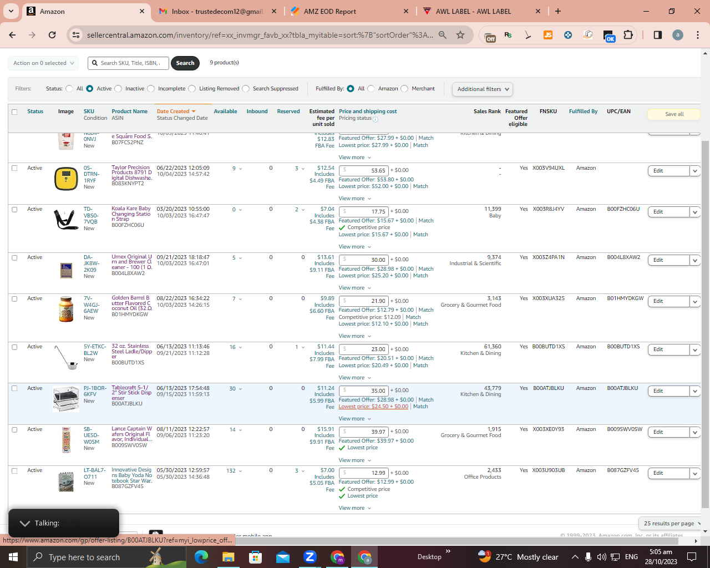
Task: Open the search tabs chevron button
Action: click(x=11, y=11)
